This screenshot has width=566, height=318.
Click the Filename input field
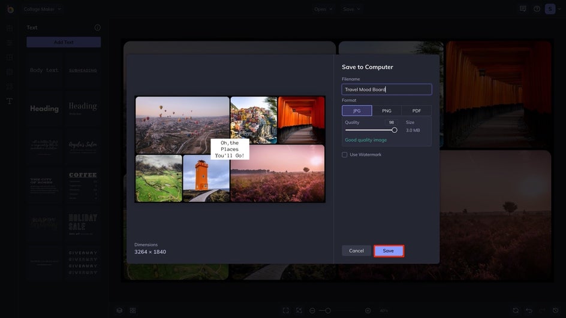387,89
